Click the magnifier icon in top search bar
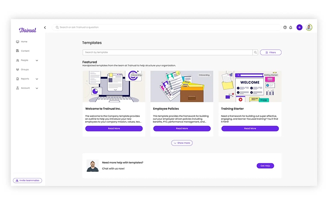 point(57,27)
